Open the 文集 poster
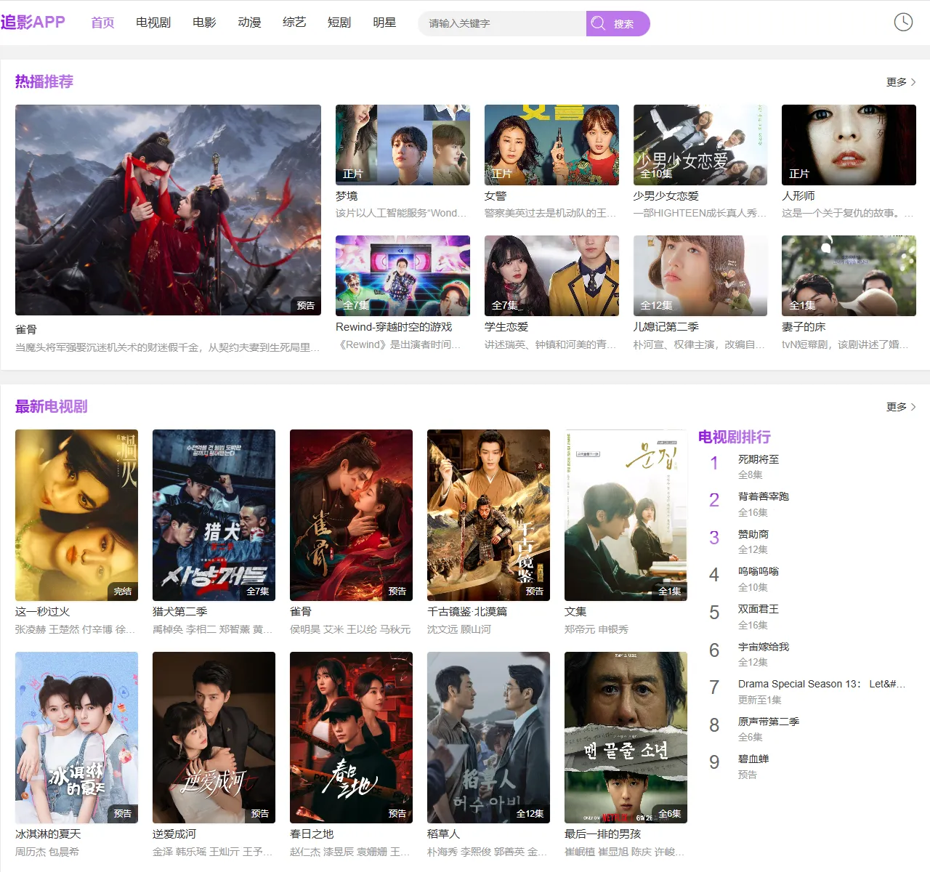Image resolution: width=930 pixels, height=872 pixels. [626, 515]
